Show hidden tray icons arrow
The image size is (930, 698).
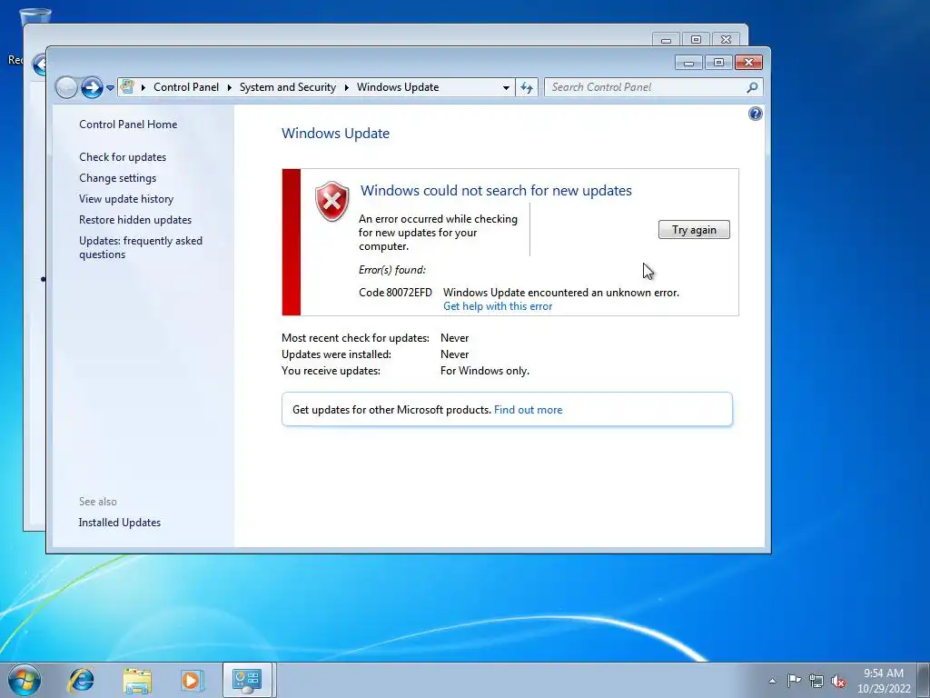[772, 681]
